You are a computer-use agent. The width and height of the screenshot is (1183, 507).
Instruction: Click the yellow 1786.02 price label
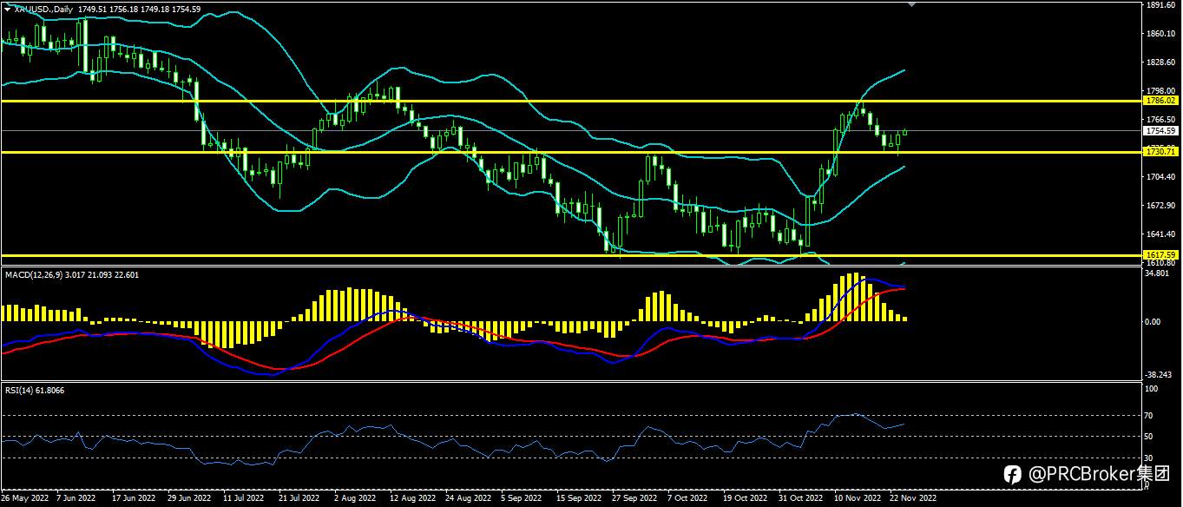point(1160,101)
